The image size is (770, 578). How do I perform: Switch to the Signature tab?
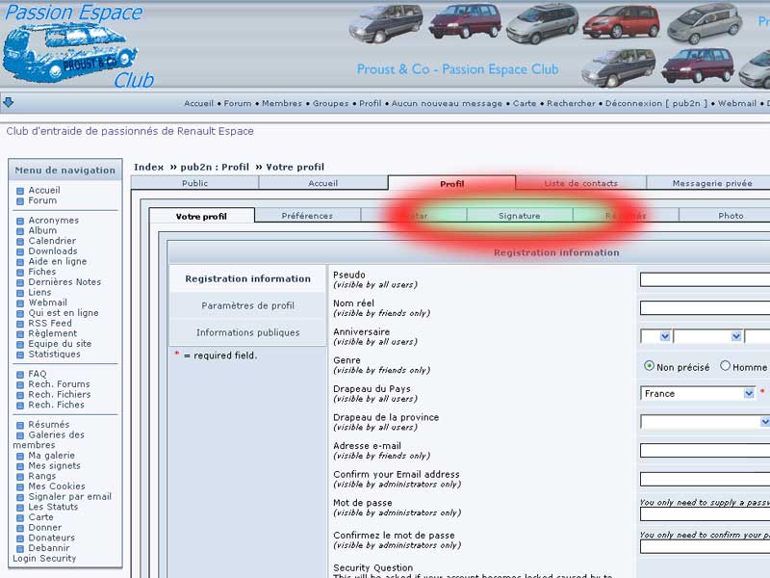tap(519, 216)
